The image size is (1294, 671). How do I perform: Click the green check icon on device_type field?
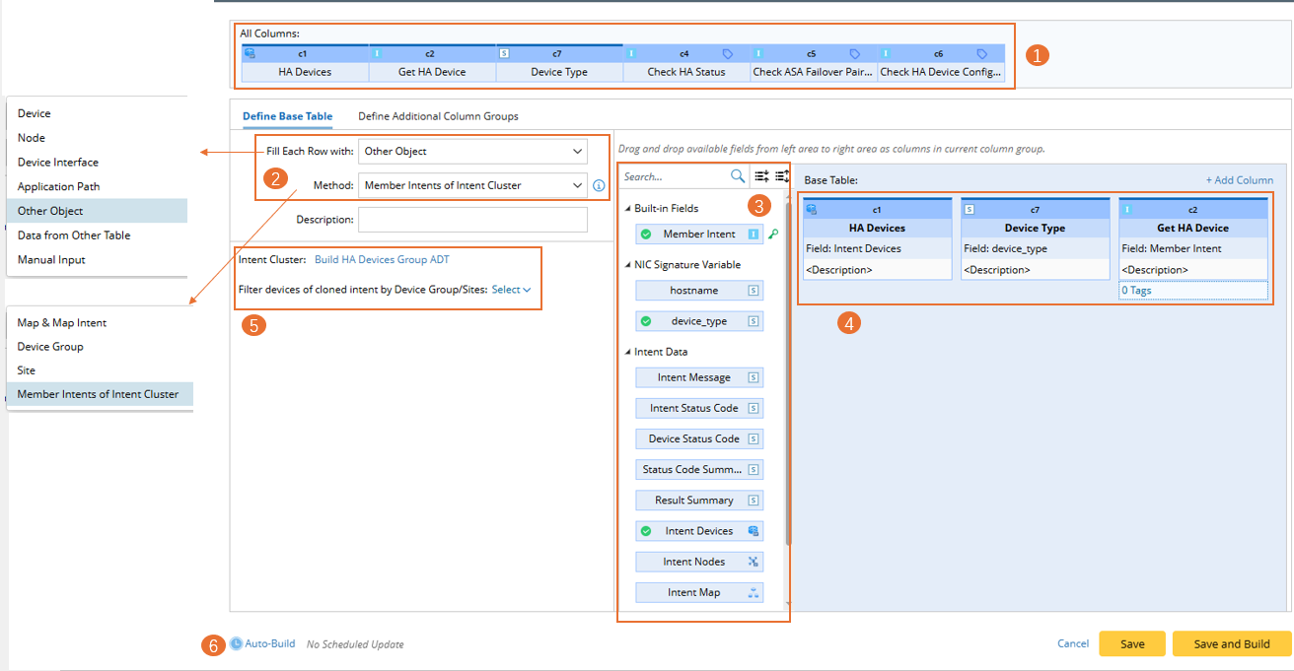click(x=646, y=321)
